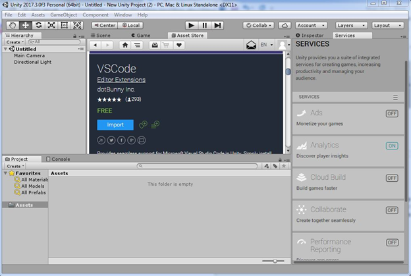Image resolution: width=411 pixels, height=276 pixels.
Task: Switch to the Game tab
Action: tap(141, 36)
